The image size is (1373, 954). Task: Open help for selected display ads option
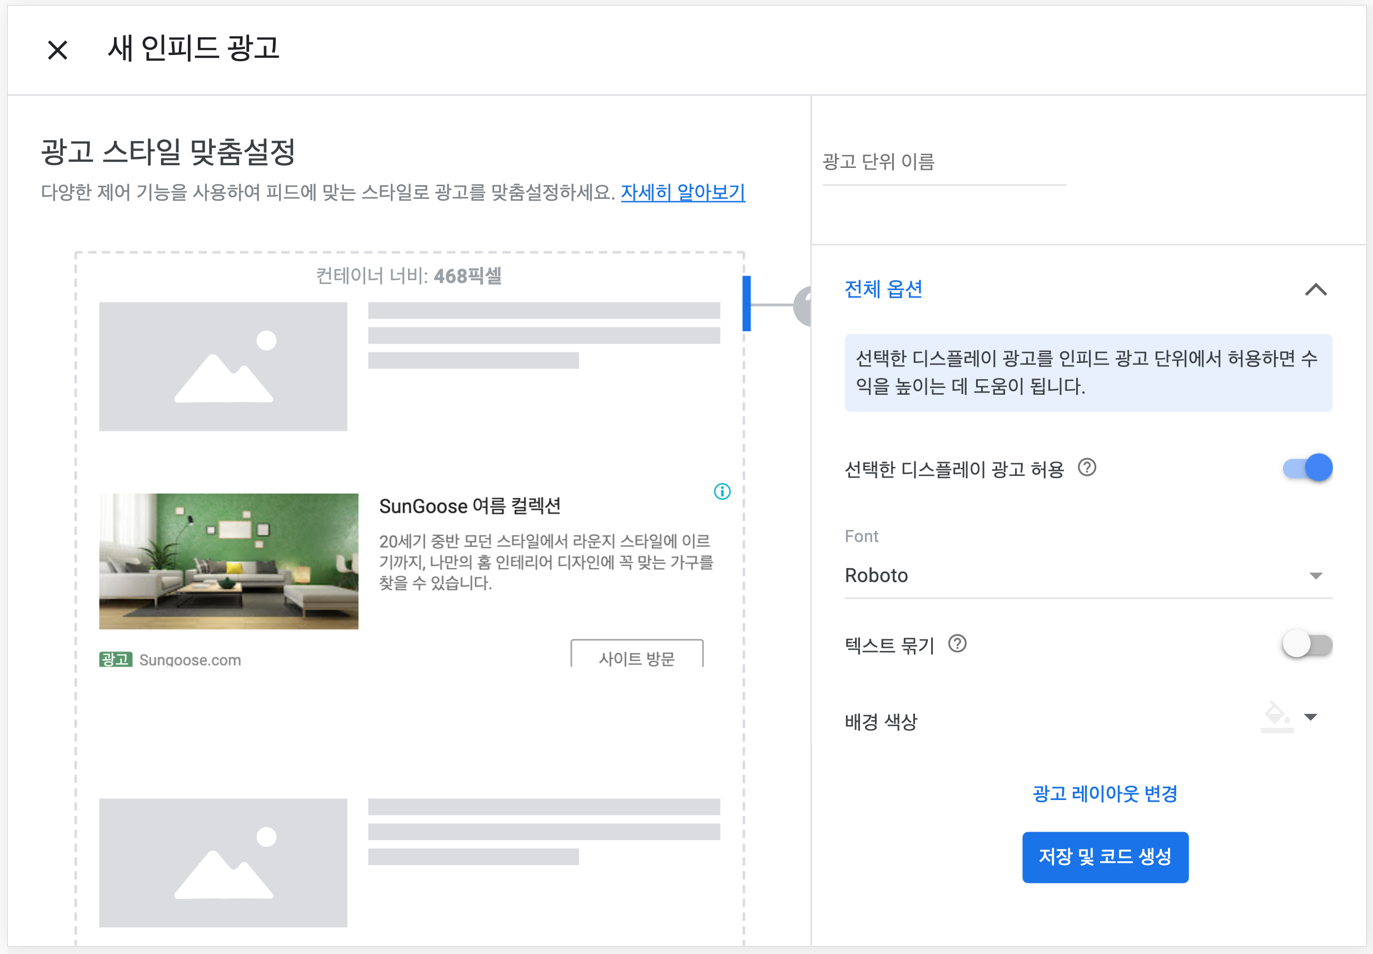(1087, 468)
